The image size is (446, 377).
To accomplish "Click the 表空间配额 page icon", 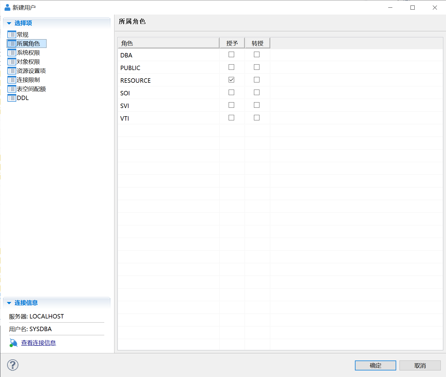I will pos(12,89).
